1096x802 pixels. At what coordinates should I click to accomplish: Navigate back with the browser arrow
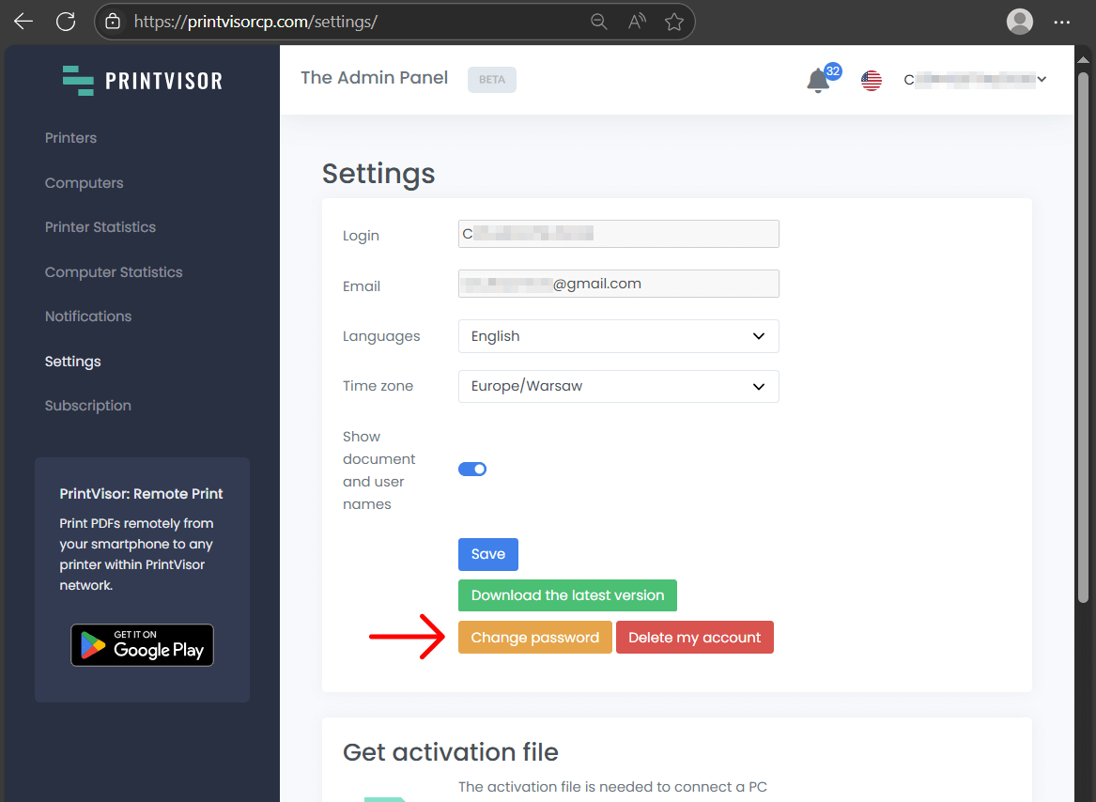click(x=22, y=21)
